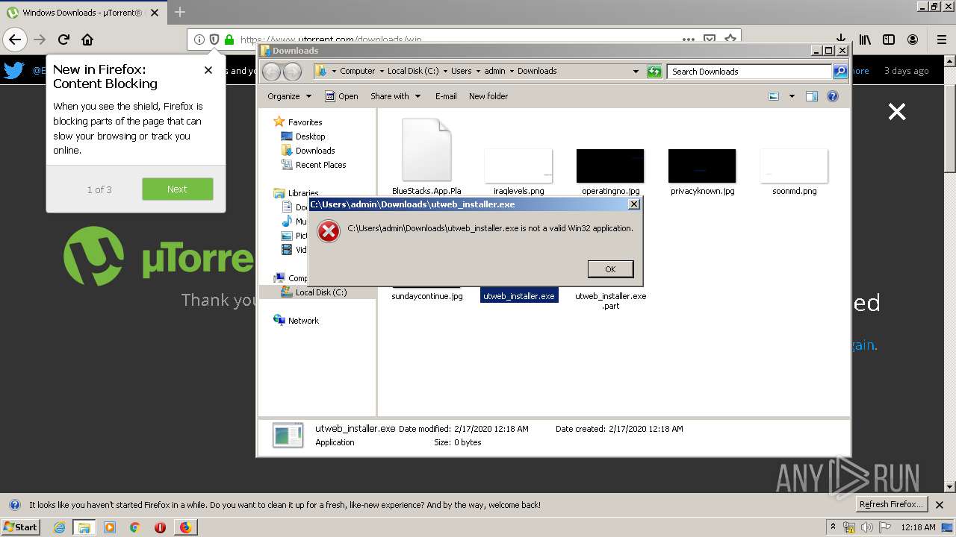Toggle the Explorer preview pane icon
This screenshot has width=956, height=537.
[812, 96]
